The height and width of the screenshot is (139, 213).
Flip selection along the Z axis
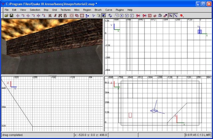click(38, 16)
